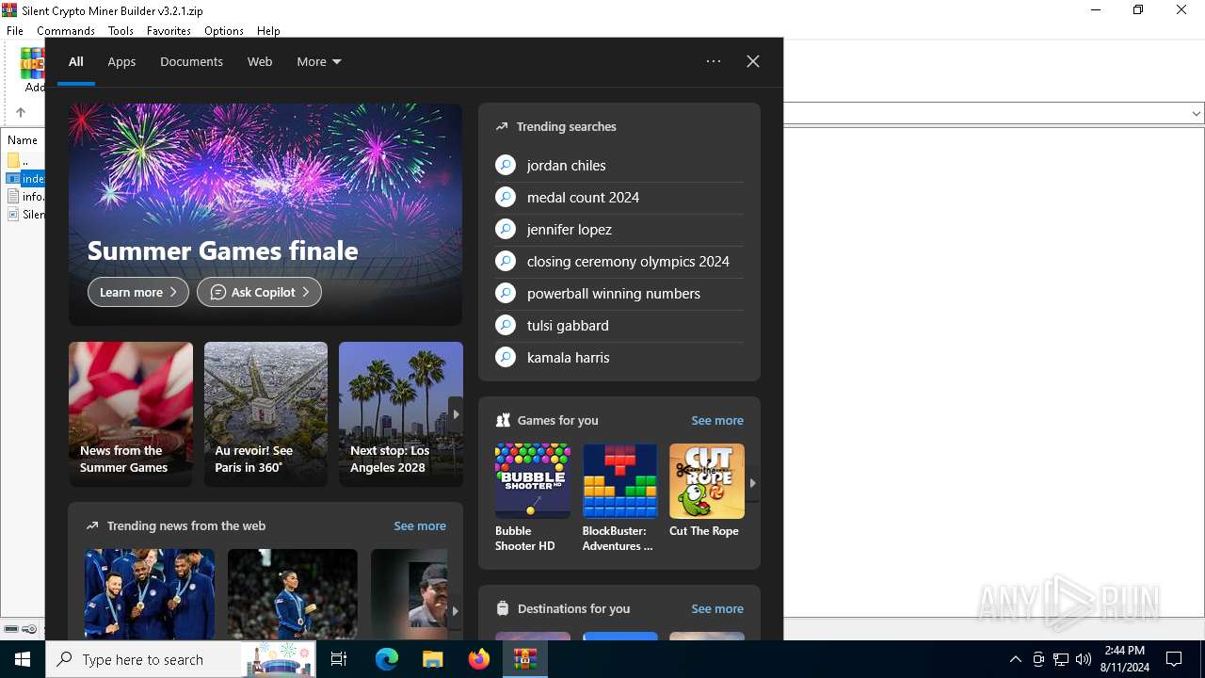Search trending term 'tulsi gabbard'
1205x678 pixels.
(619, 325)
